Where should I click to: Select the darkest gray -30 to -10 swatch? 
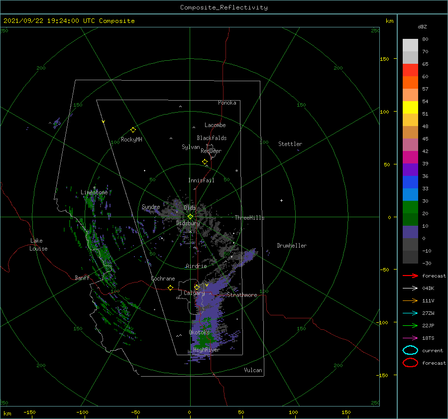tap(410, 257)
